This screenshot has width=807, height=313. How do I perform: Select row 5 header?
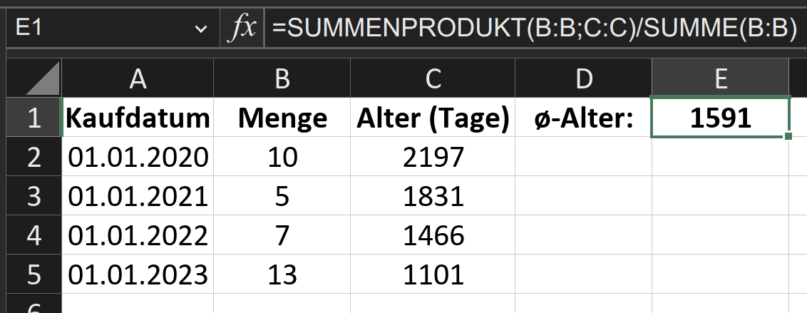click(x=31, y=273)
